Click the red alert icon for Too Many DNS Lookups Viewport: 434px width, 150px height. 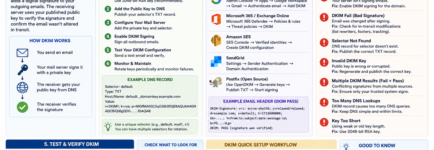point(324,102)
